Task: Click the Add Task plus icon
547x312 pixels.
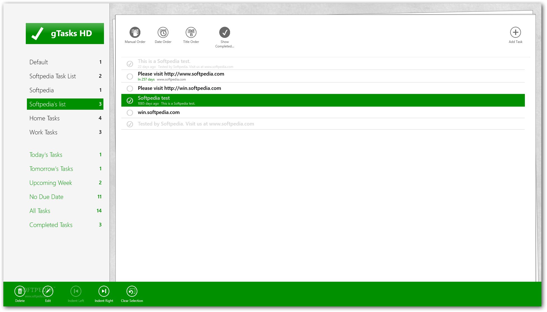Action: pyautogui.click(x=515, y=33)
